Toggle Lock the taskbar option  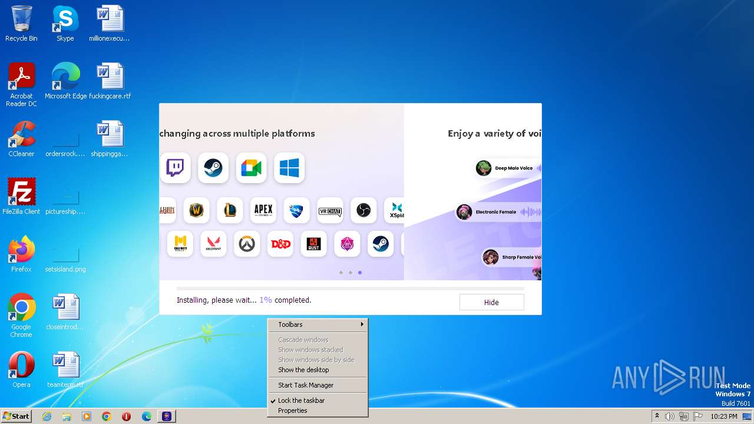pyautogui.click(x=318, y=400)
